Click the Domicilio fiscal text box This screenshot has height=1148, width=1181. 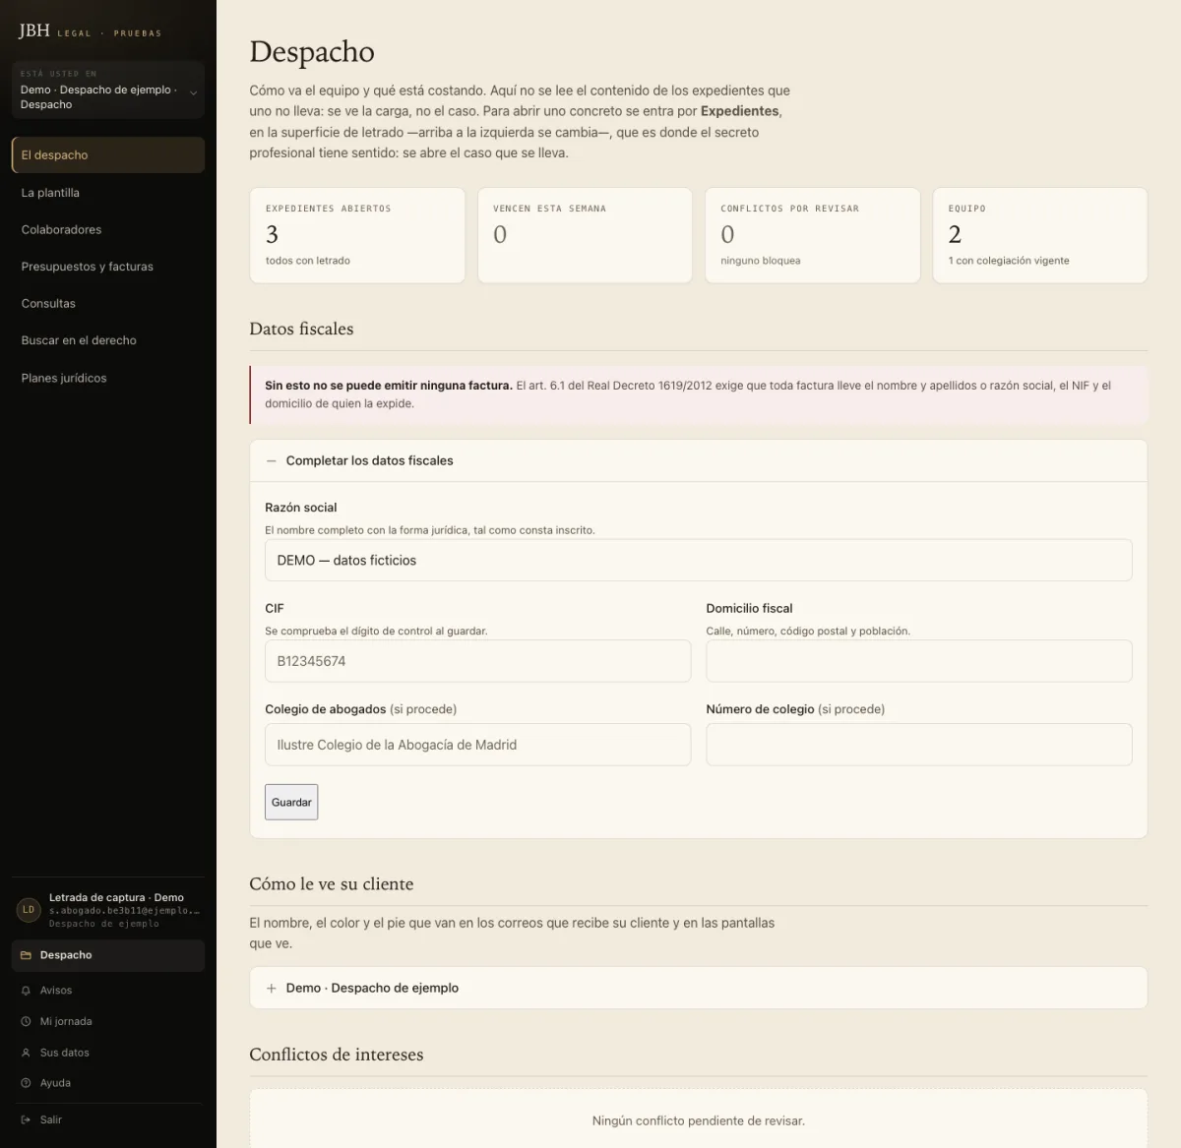pos(919,661)
